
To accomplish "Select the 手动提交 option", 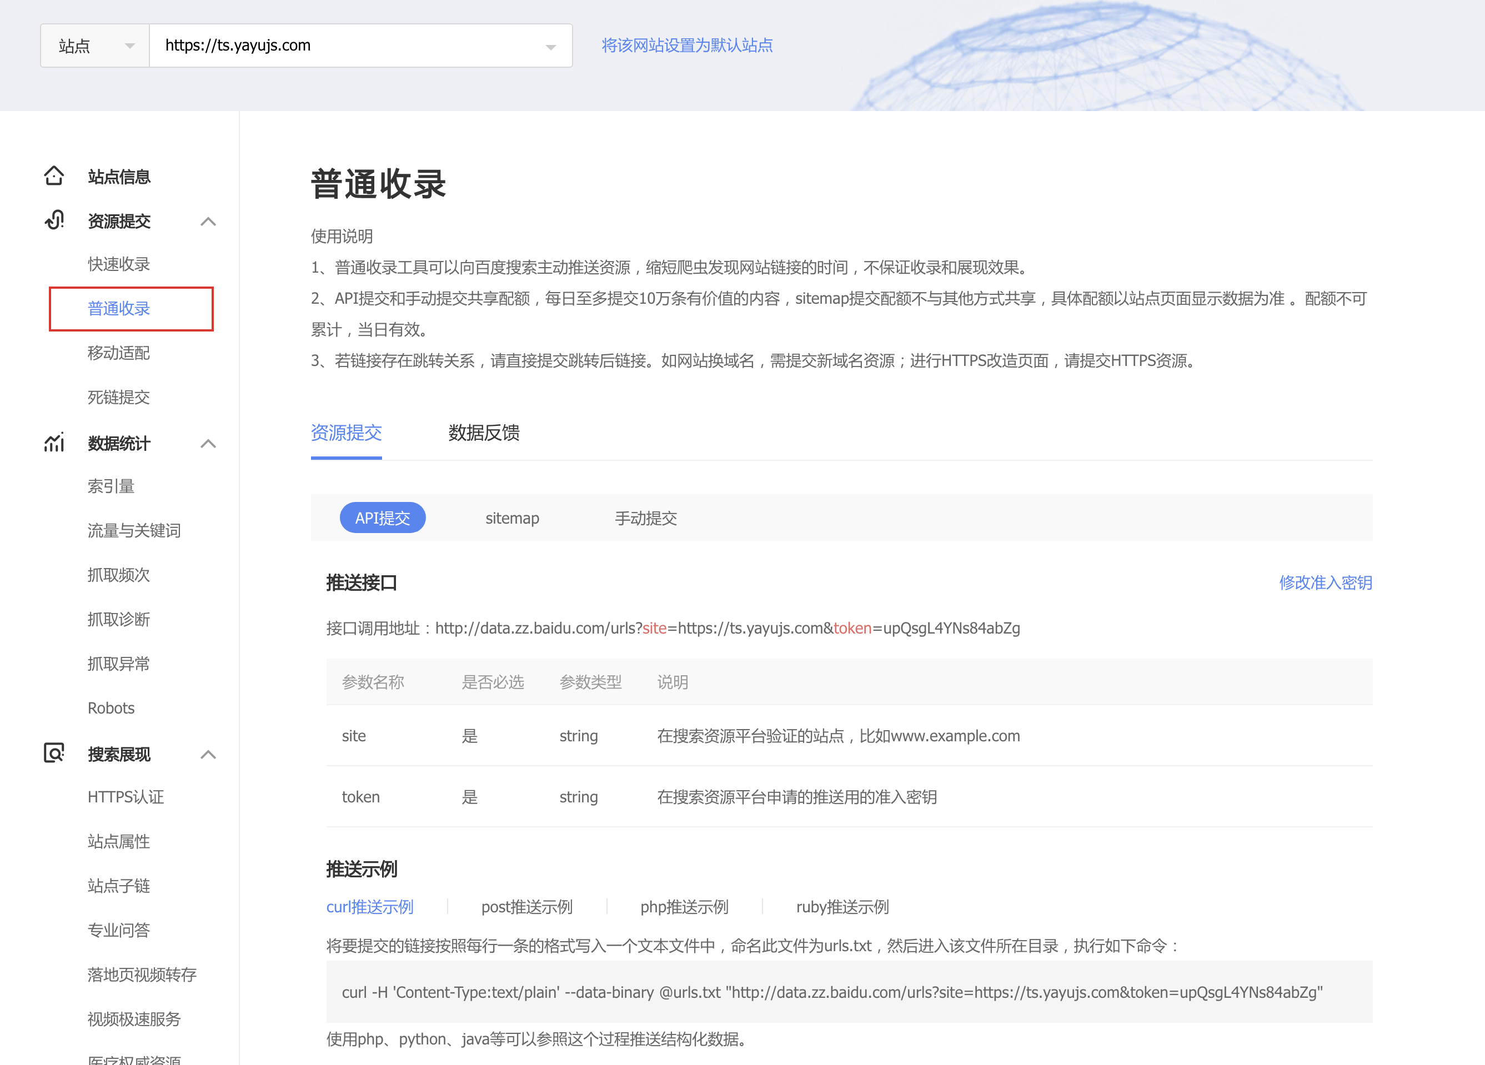I will coord(645,519).
